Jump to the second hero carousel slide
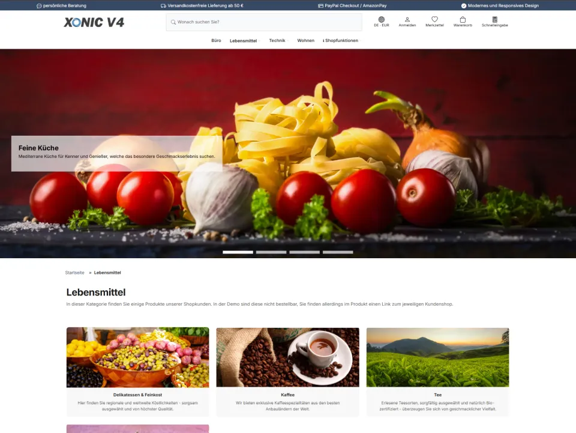The image size is (576, 433). (271, 252)
